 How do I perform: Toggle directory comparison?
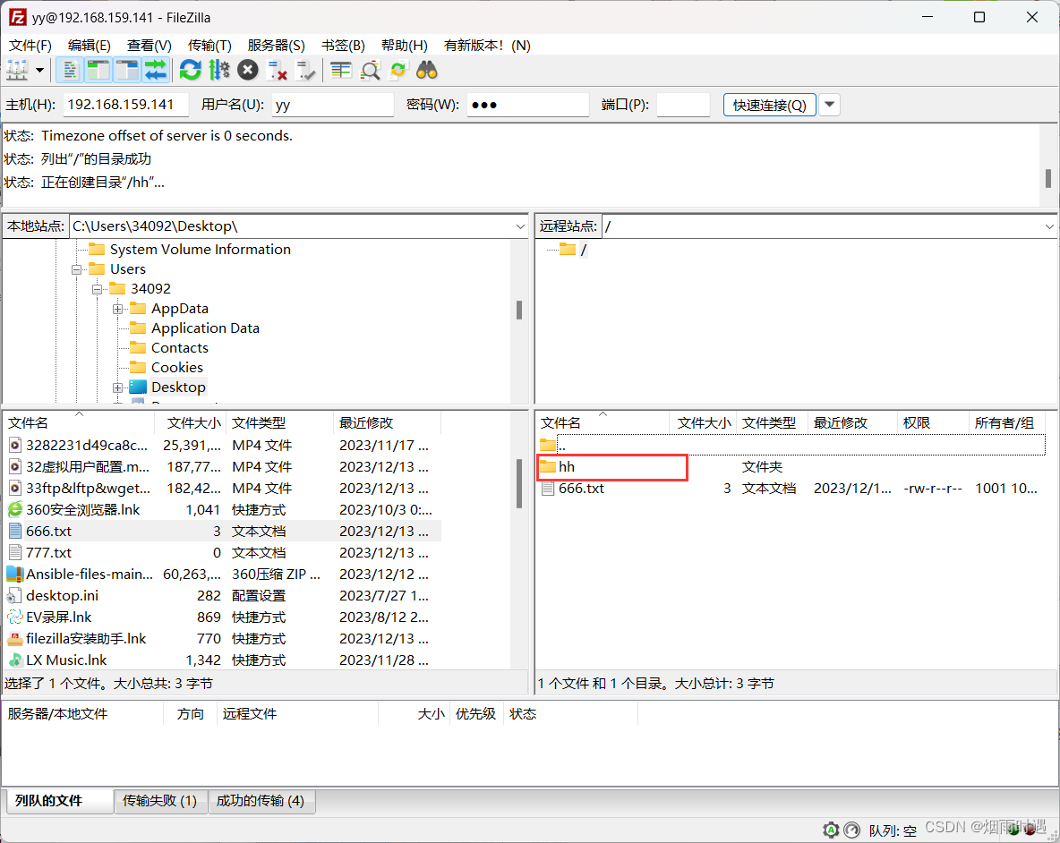[370, 70]
